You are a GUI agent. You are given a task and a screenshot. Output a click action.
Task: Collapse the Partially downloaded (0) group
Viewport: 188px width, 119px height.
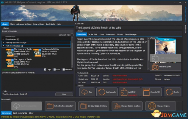click(4, 43)
